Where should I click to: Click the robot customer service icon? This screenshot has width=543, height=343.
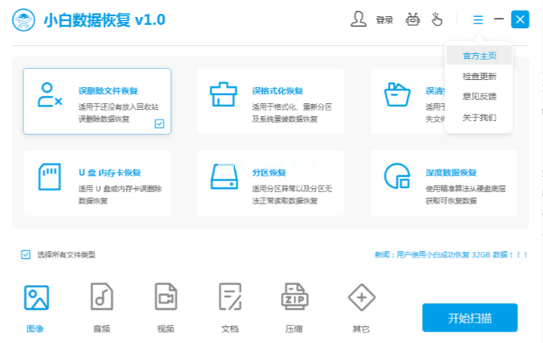pos(414,19)
